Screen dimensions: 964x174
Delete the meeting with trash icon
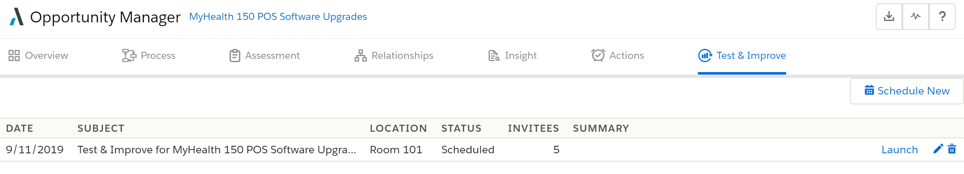(952, 149)
